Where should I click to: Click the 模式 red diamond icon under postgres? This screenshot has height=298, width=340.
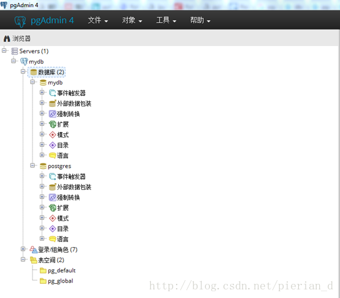tap(53, 218)
